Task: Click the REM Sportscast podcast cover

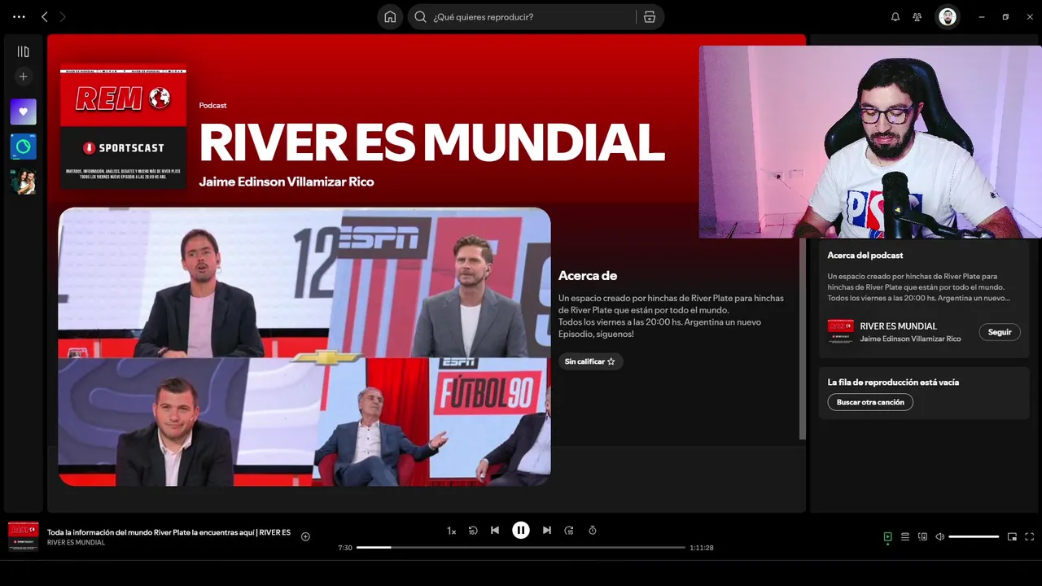Action: tap(123, 127)
